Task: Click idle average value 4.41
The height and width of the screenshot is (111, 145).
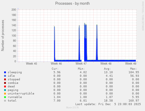Action: tap(109, 76)
